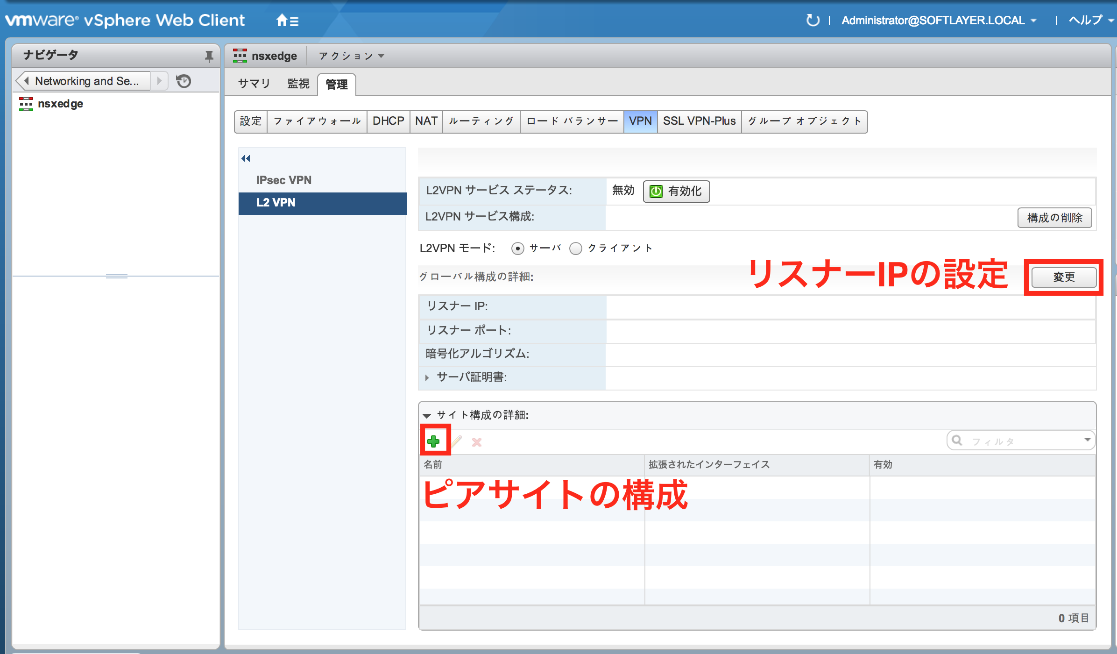Switch to the サマリ tab
Image resolution: width=1117 pixels, height=654 pixels.
click(254, 84)
